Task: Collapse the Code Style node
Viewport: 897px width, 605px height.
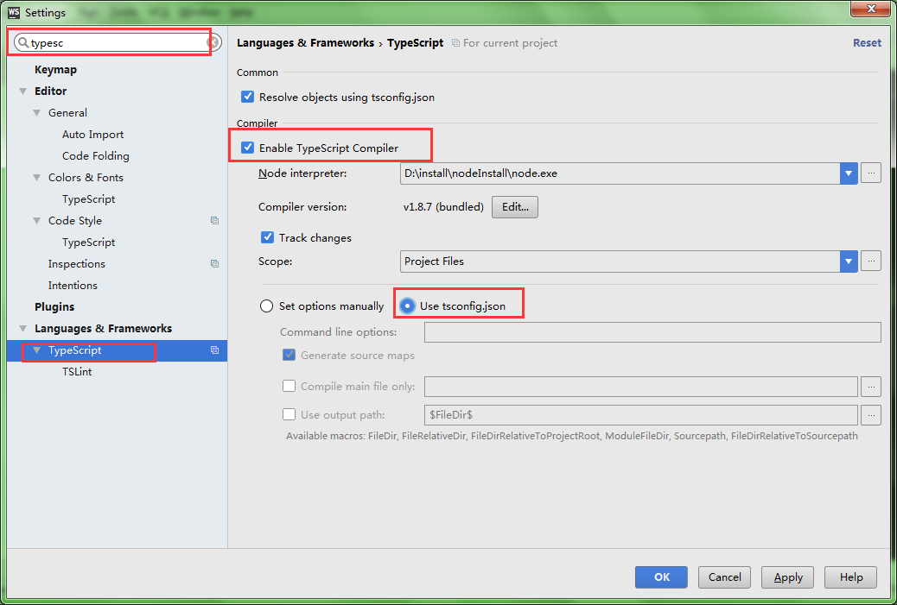Action: (x=36, y=221)
